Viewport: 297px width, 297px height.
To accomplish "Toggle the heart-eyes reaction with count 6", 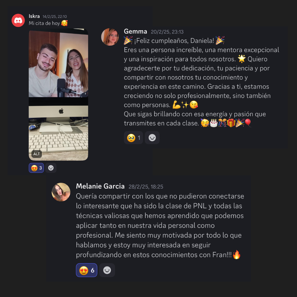I will pos(87,270).
